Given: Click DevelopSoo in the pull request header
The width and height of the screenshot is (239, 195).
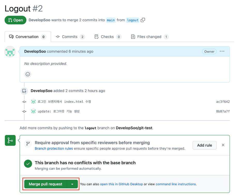Looking at the screenshot, I should point(39,20).
